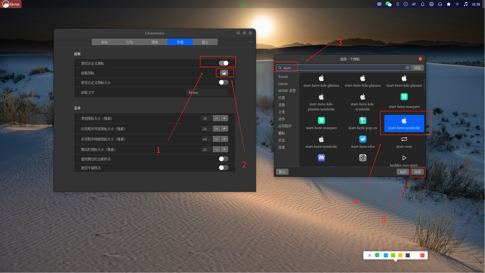The width and height of the screenshot is (485, 273).
Task: Open the Emoji icon category
Action: pos(283,77)
